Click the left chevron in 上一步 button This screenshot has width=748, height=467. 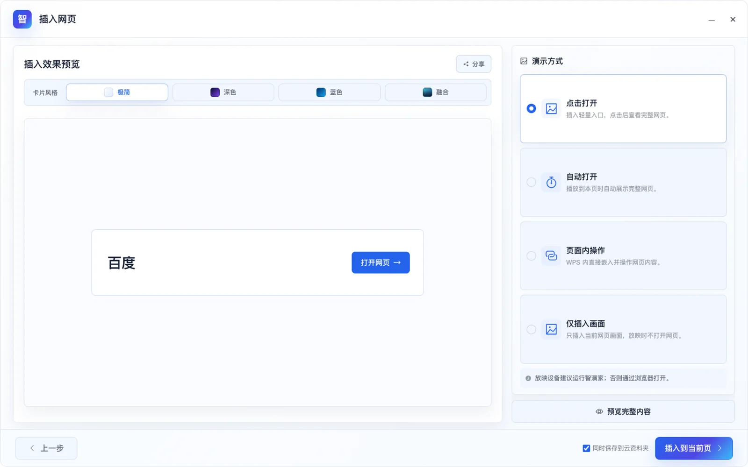32,448
